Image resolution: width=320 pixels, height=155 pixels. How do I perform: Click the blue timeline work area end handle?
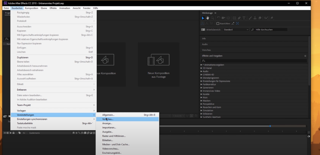(x=270, y=126)
